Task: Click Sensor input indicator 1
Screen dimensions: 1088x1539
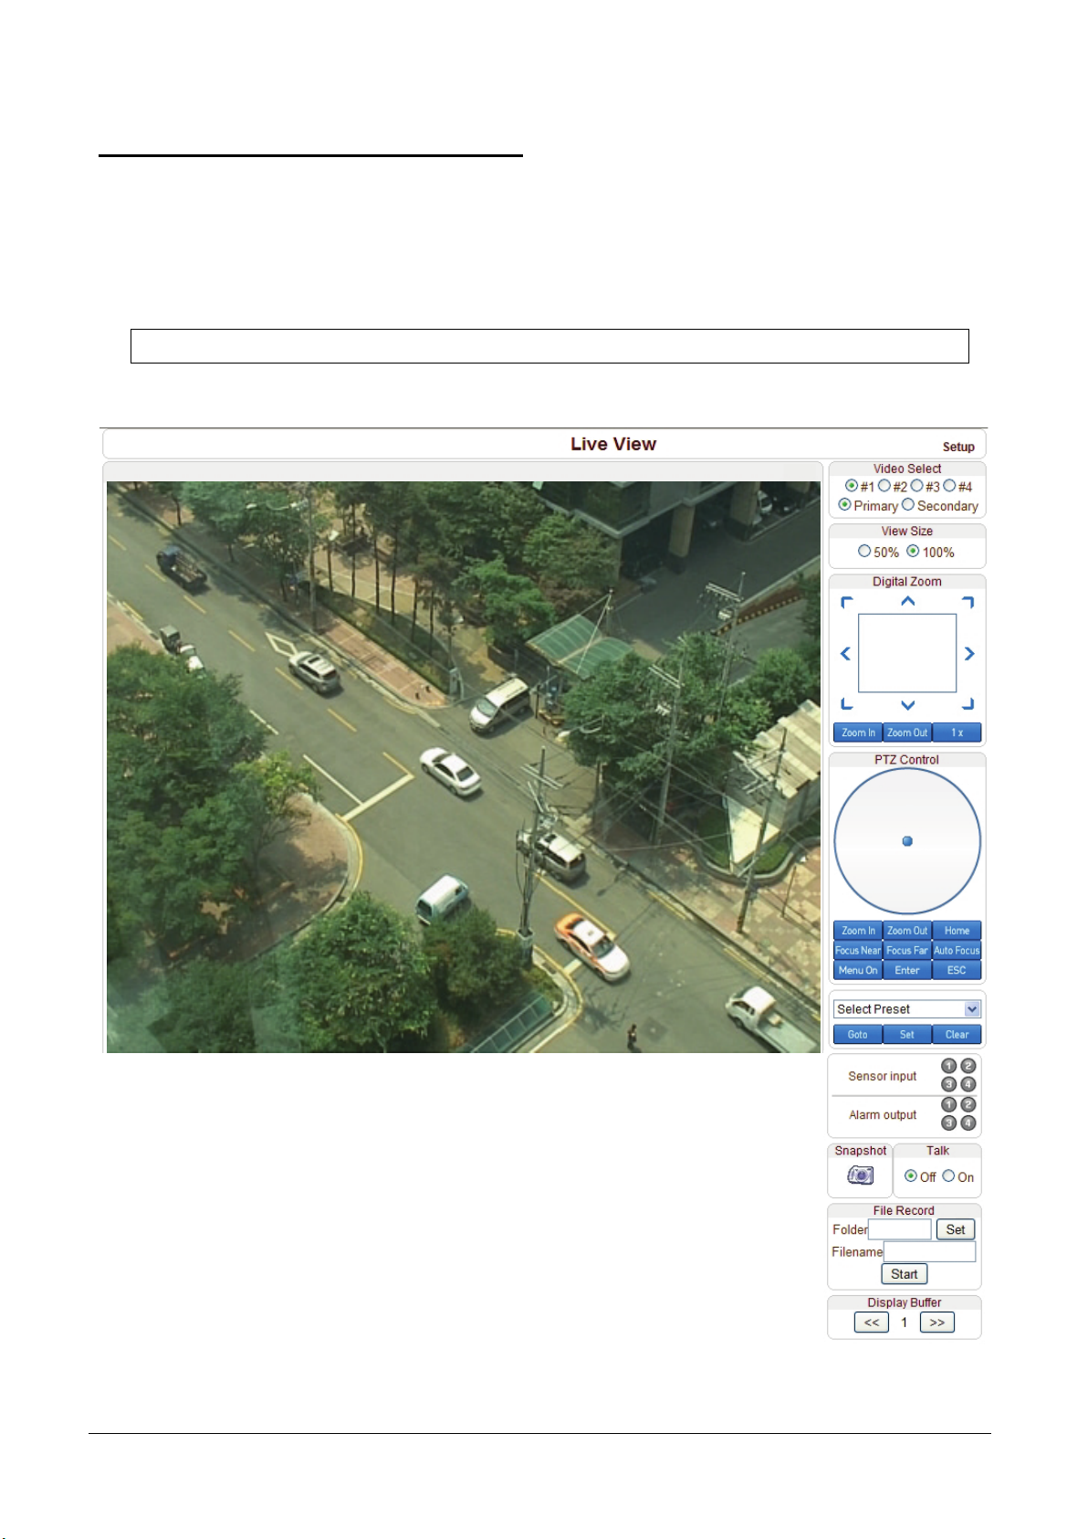Action: pyautogui.click(x=948, y=1066)
